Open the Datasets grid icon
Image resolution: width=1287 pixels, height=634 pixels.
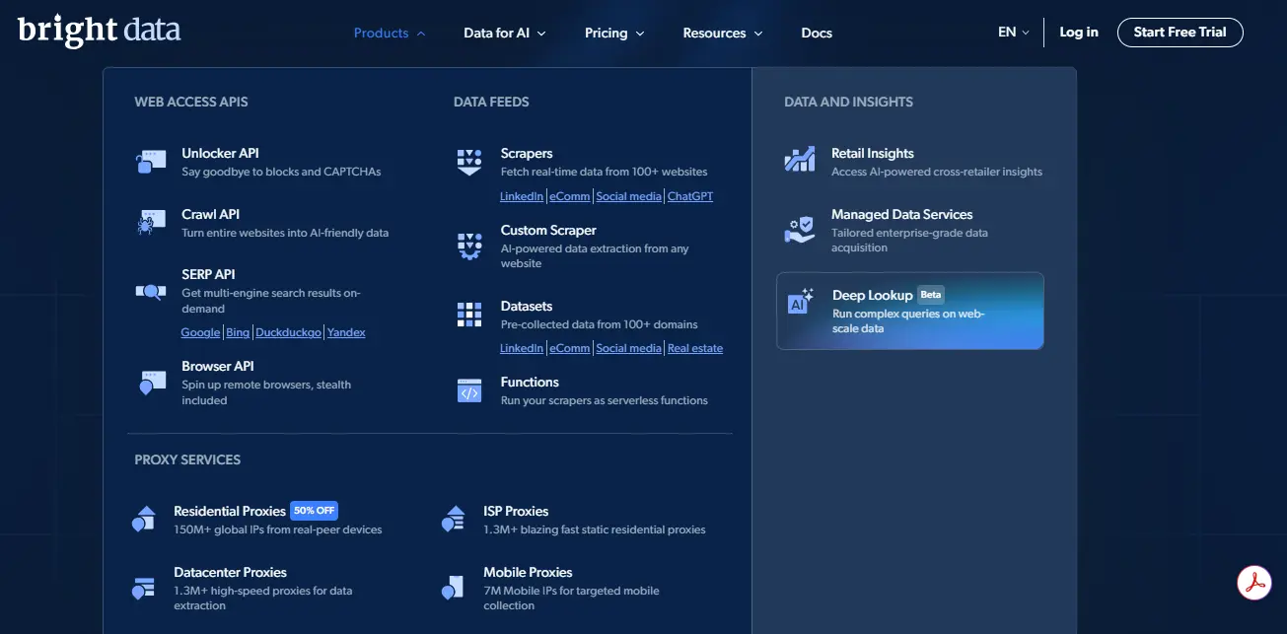(469, 315)
